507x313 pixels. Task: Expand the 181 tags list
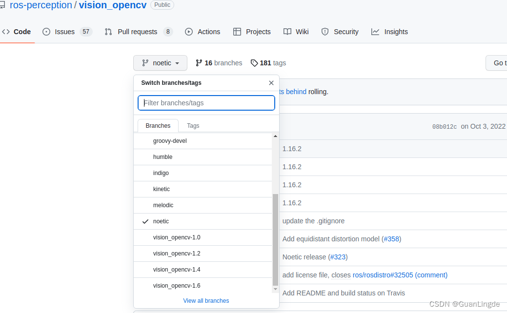[268, 62]
